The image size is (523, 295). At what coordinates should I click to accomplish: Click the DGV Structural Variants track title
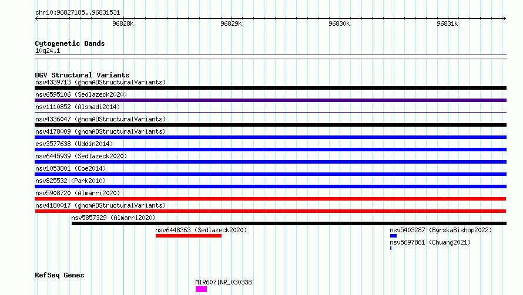click(x=82, y=75)
